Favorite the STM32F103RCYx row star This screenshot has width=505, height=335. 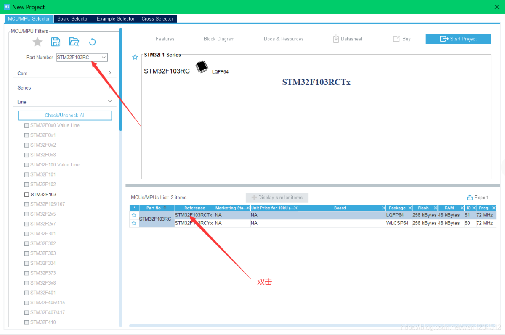point(134,223)
